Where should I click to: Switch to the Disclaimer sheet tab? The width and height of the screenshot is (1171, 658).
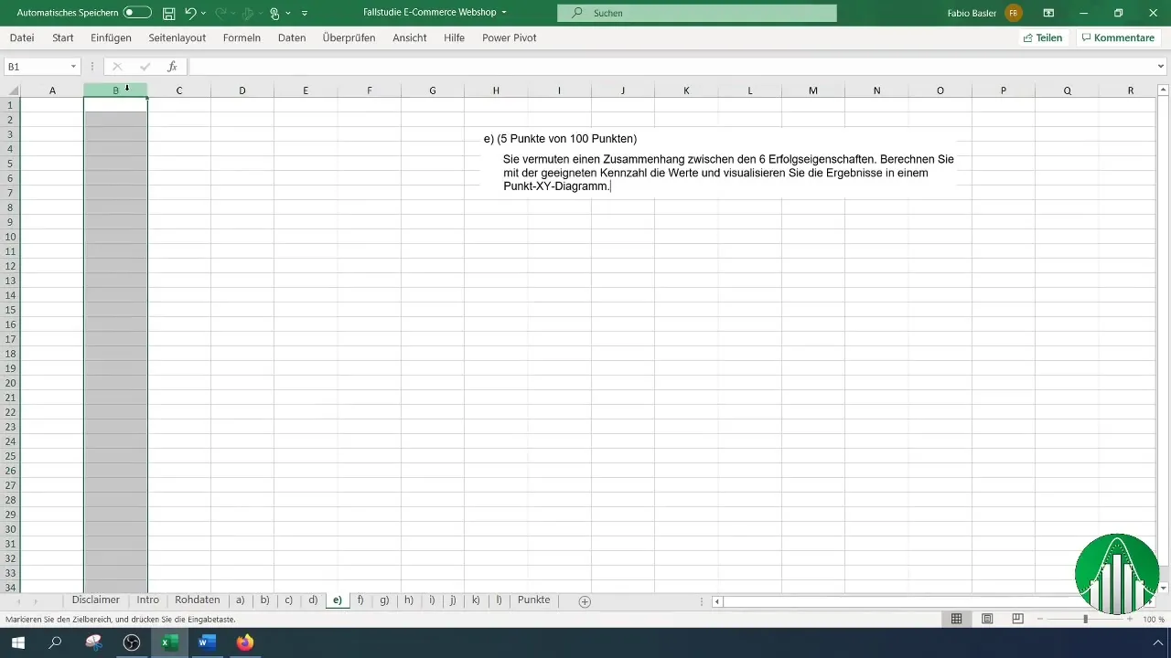(96, 600)
